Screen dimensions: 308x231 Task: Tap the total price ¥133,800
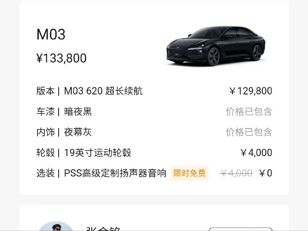62,58
